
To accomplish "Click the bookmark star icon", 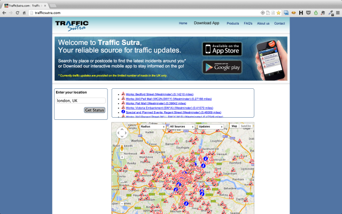I will coord(278,13).
